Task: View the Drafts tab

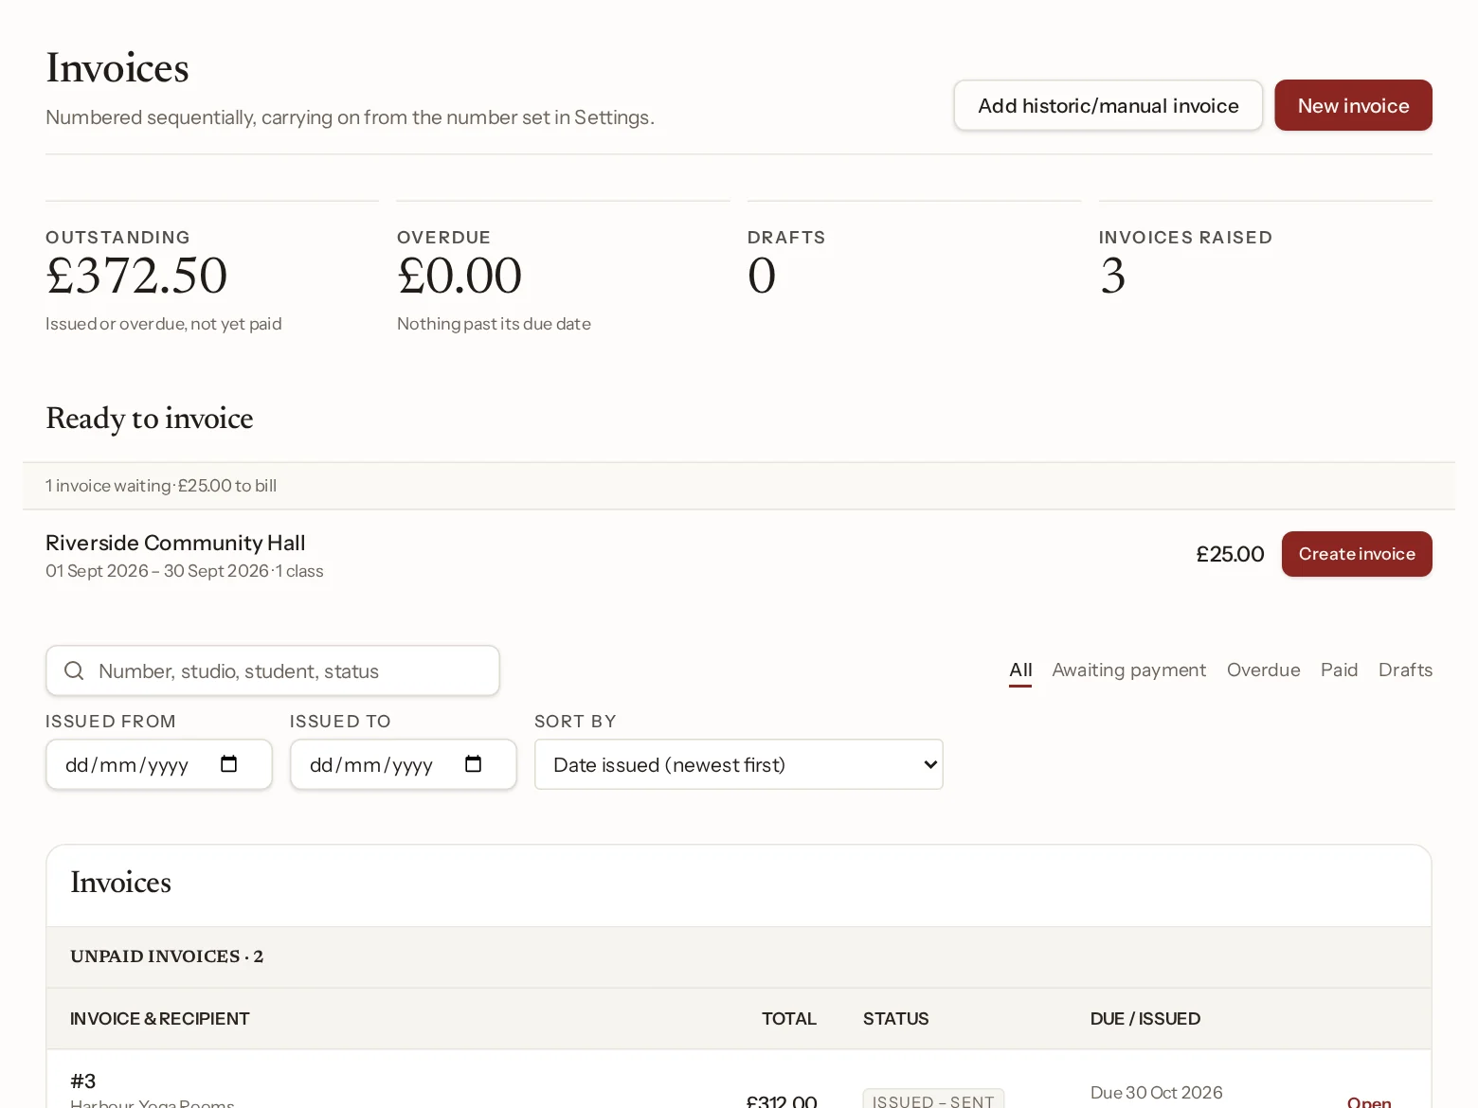Action: coord(1405,670)
